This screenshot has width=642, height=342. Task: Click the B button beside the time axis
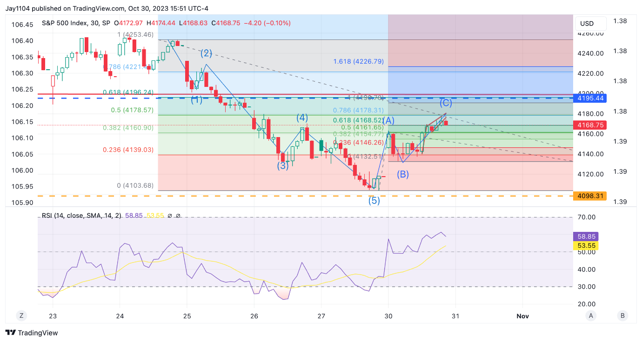[622, 316]
